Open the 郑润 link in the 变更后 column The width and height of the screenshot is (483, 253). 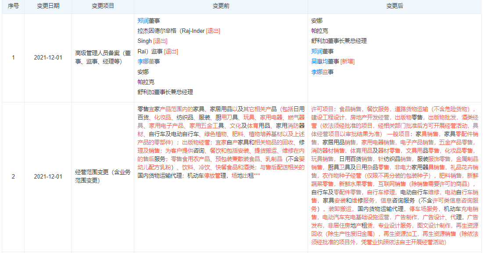(x=317, y=51)
